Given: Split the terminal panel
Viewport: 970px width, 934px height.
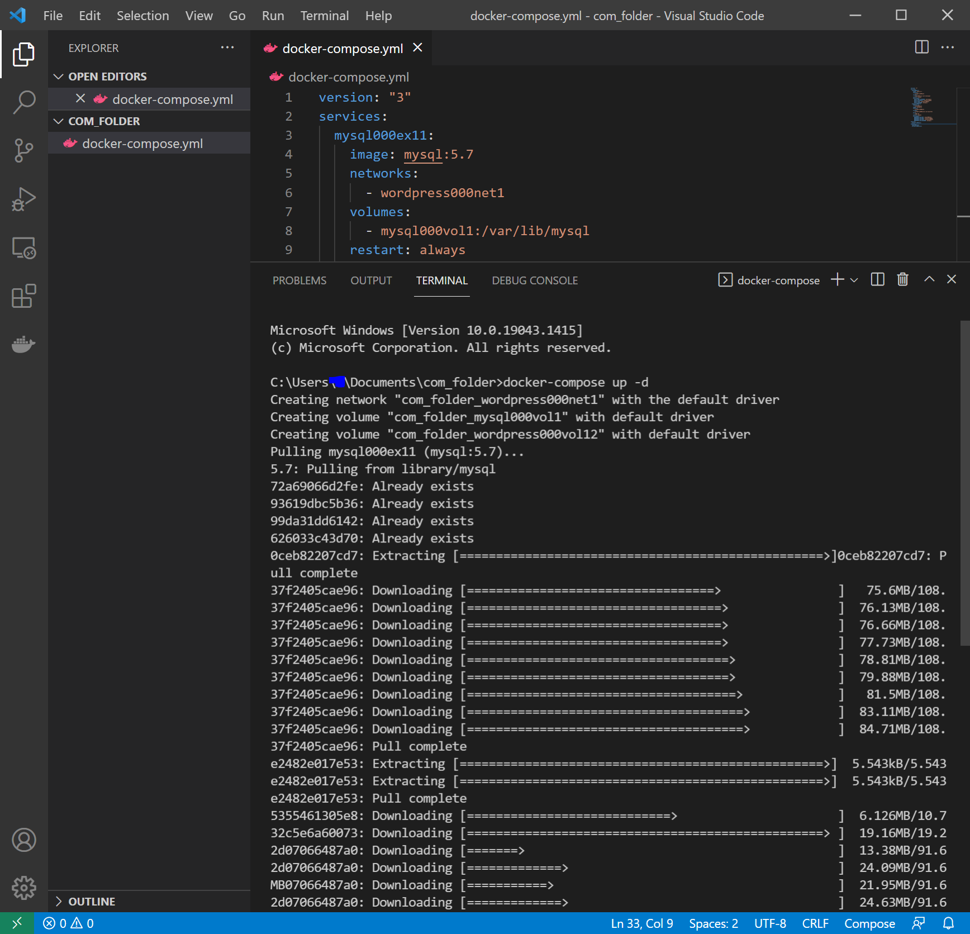Looking at the screenshot, I should pos(877,279).
